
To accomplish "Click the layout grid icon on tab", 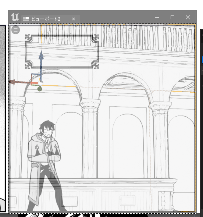I will 26,19.
